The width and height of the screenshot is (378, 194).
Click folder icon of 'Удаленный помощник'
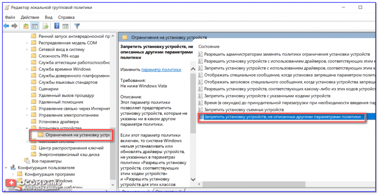pos(34,102)
